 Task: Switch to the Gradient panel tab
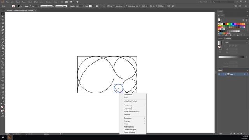(228, 38)
